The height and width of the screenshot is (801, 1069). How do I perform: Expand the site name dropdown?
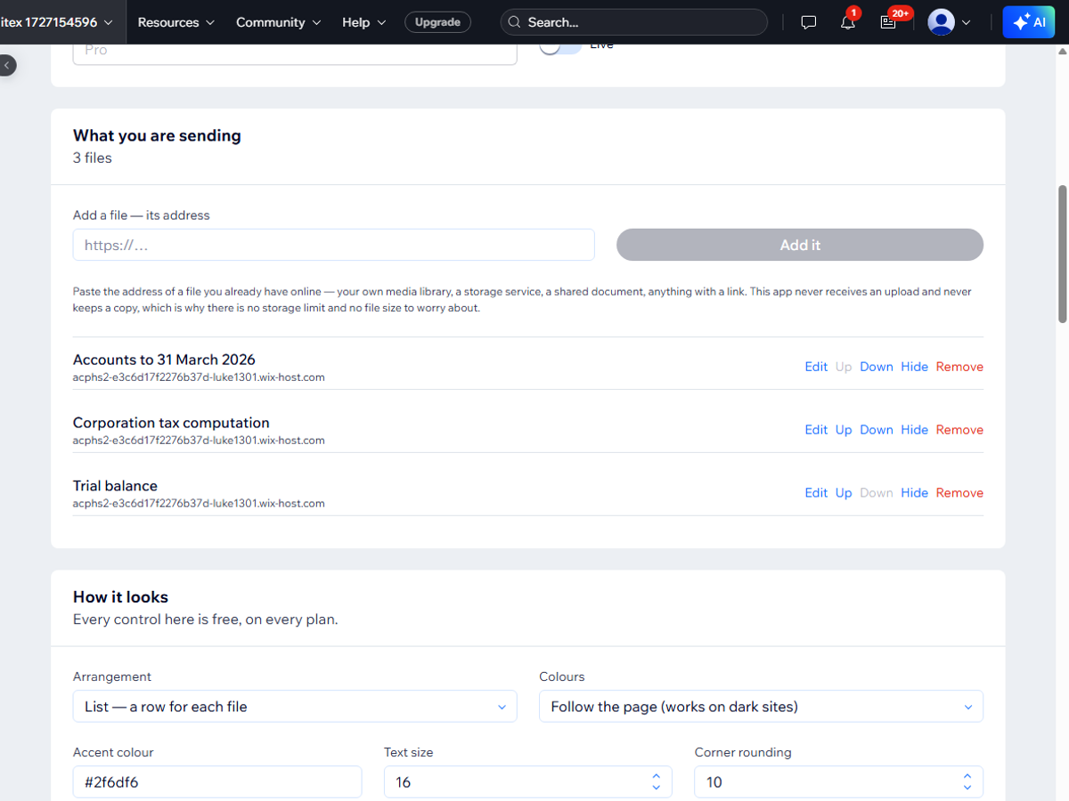pyautogui.click(x=58, y=22)
